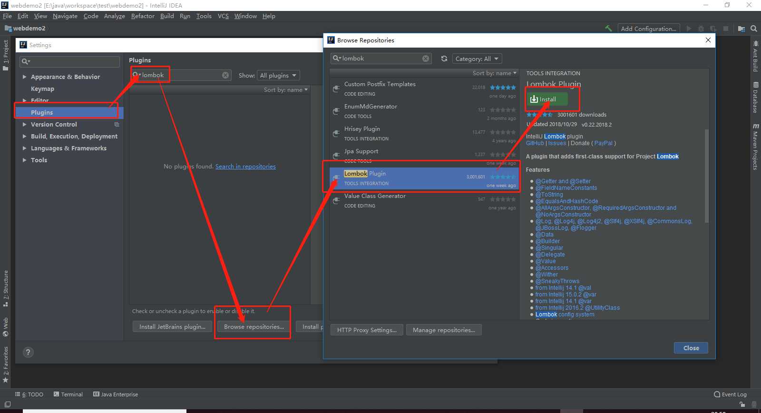
Task: Open the PayPal donate link
Action: click(604, 143)
